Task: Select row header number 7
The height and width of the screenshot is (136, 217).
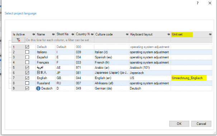Action: pyautogui.click(x=18, y=78)
